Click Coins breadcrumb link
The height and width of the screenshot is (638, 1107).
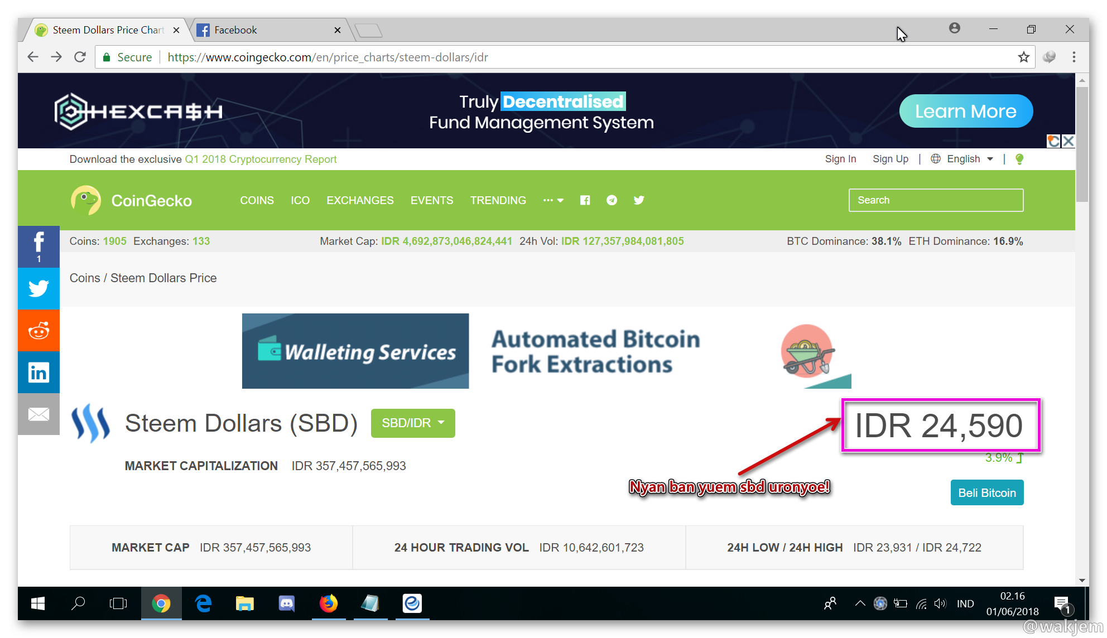85,278
